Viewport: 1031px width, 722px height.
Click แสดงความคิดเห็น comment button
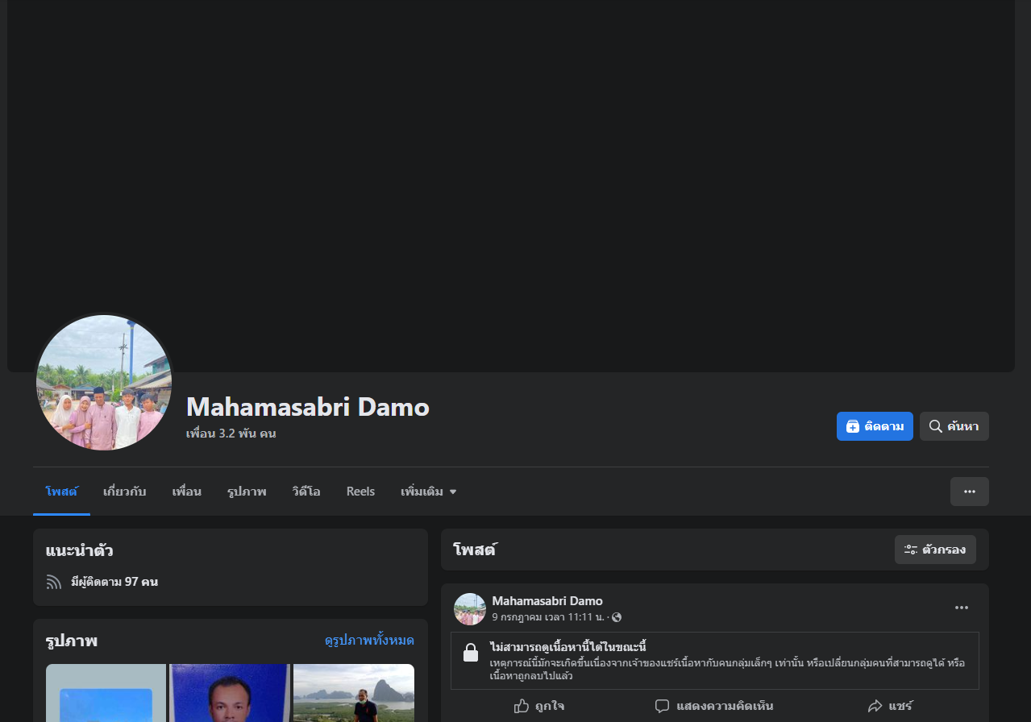714,706
